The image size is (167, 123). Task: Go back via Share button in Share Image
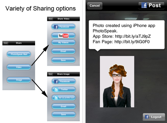click(50, 74)
